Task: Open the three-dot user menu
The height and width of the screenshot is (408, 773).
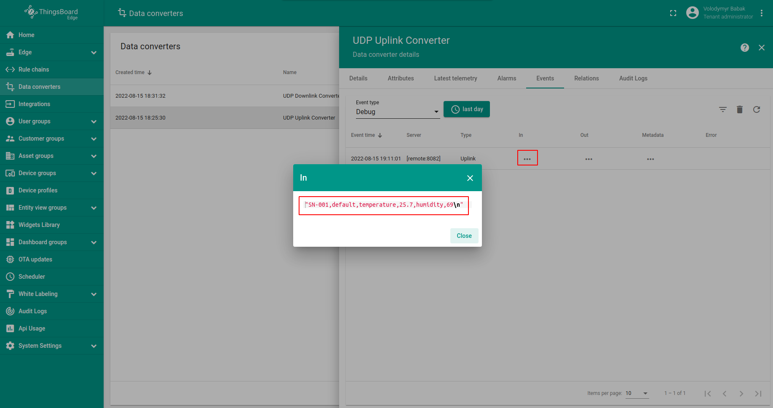Action: coord(762,13)
